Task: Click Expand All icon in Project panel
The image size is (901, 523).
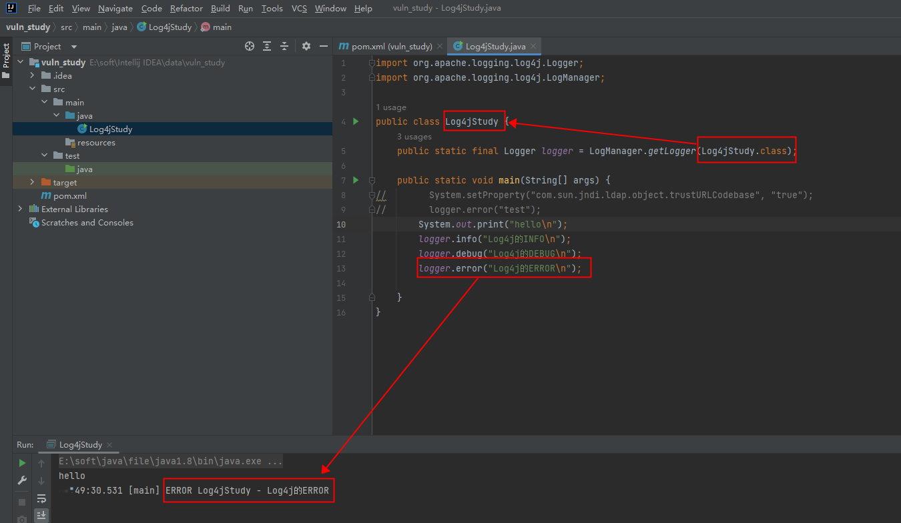Action: [x=267, y=46]
